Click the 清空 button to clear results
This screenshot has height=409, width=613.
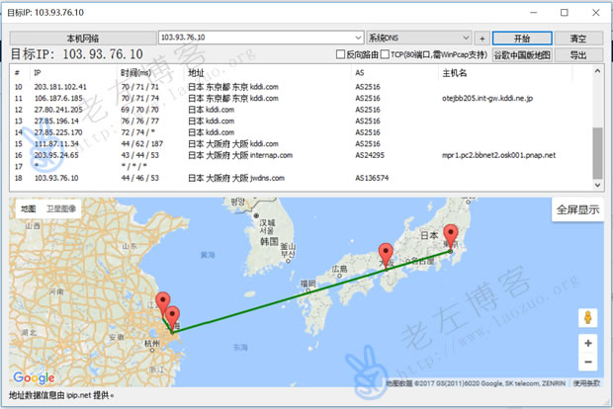pos(578,38)
